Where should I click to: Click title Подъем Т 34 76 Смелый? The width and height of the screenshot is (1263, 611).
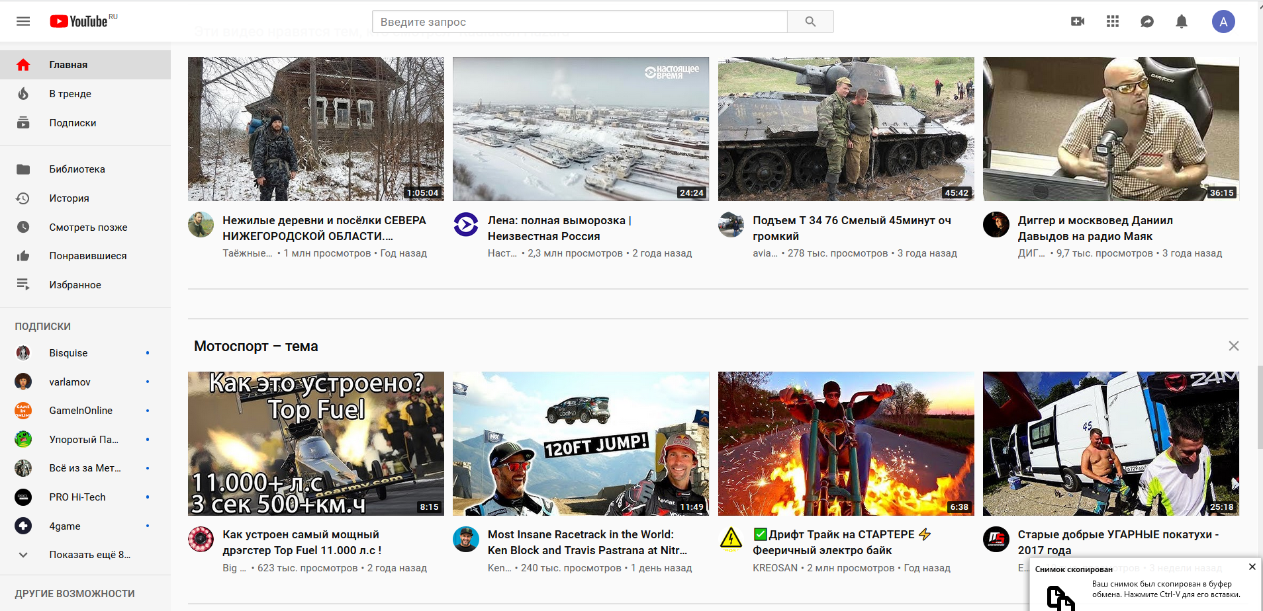tap(852, 228)
